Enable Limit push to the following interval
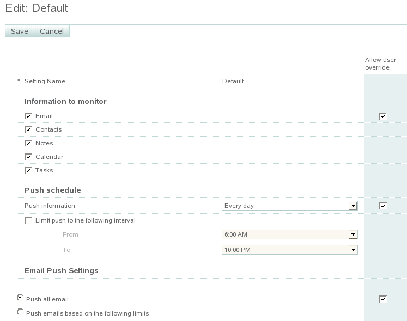This screenshot has width=407, height=321. pyautogui.click(x=28, y=220)
